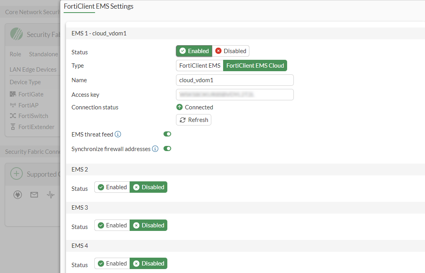Click the Security Fabric gear icon

[16, 34]
